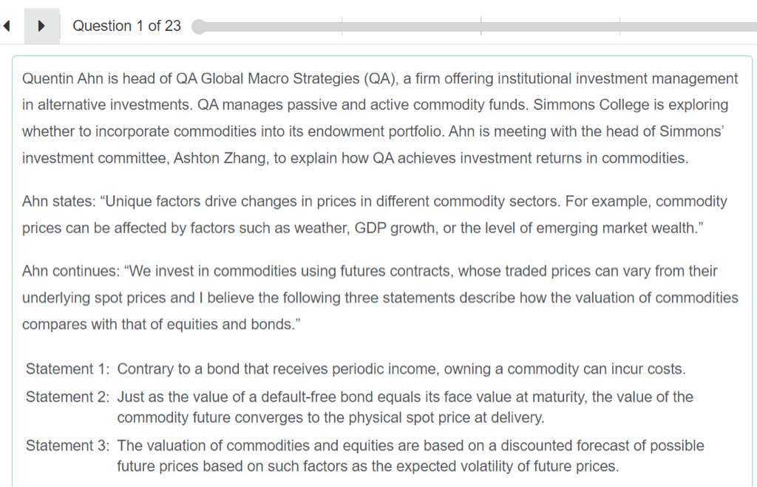The image size is (757, 487).
Task: Click the "Question 1 of 23" label
Action: tap(126, 26)
